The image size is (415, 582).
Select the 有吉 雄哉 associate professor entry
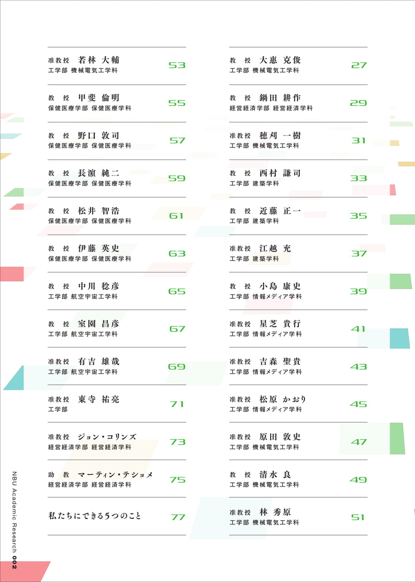[117, 366]
